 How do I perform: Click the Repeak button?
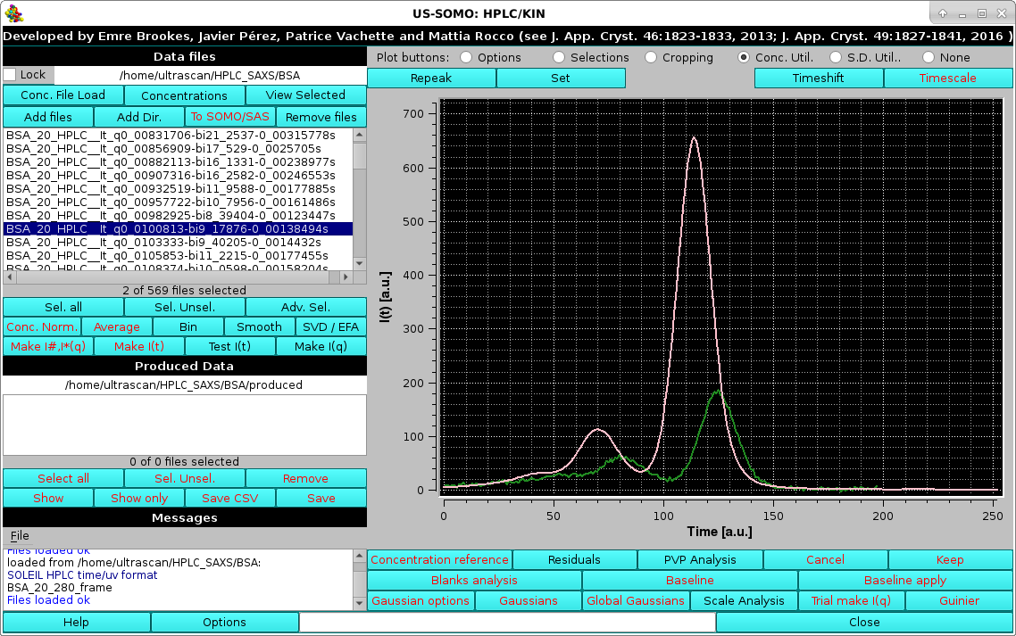pos(431,78)
